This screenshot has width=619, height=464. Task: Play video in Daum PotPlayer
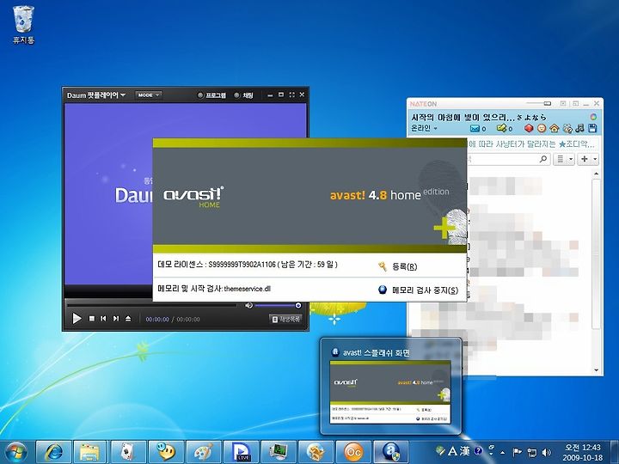click(x=77, y=319)
